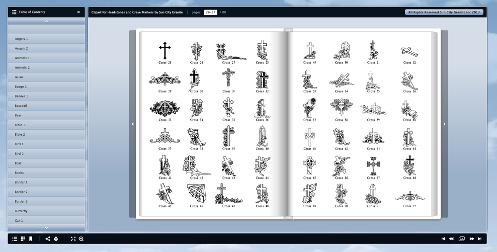This screenshot has height=252, width=497.
Task: Jump to the last page
Action: (x=480, y=239)
